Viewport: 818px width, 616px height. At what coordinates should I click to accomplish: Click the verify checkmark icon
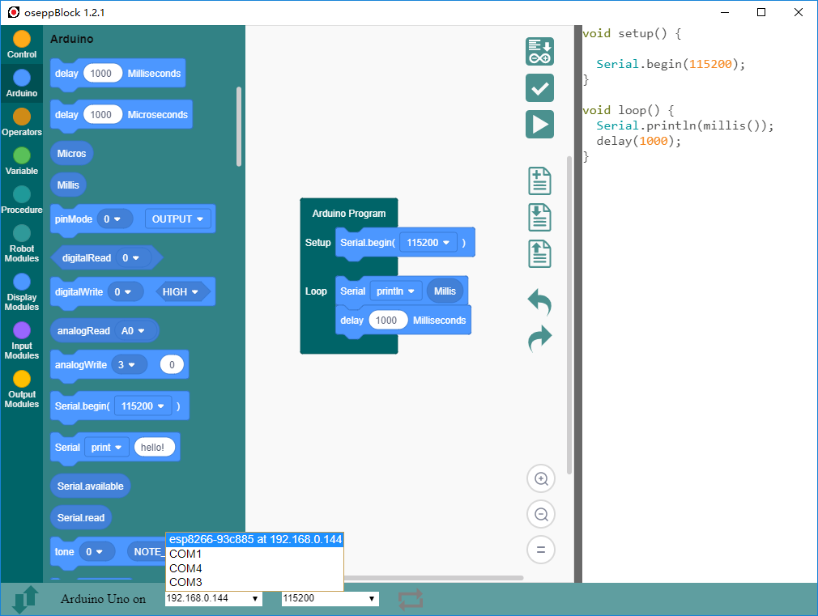coord(539,87)
